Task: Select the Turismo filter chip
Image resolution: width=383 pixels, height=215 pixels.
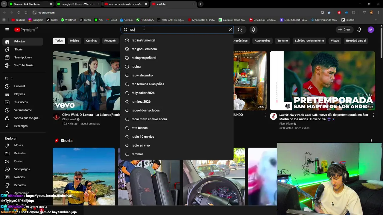Action: click(x=282, y=41)
